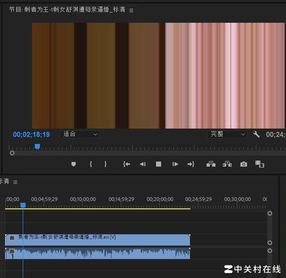Viewport: 286px width, 278px height.
Task: Open wrench settings in the Program monitor
Action: (256, 134)
